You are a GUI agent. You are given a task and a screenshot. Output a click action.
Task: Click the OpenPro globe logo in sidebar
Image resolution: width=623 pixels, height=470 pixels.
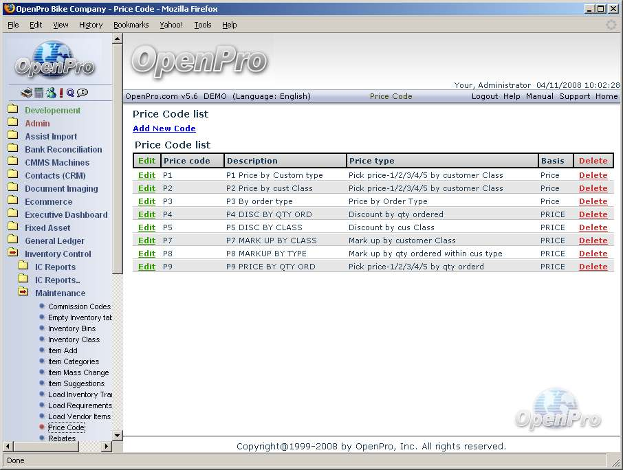coord(55,60)
